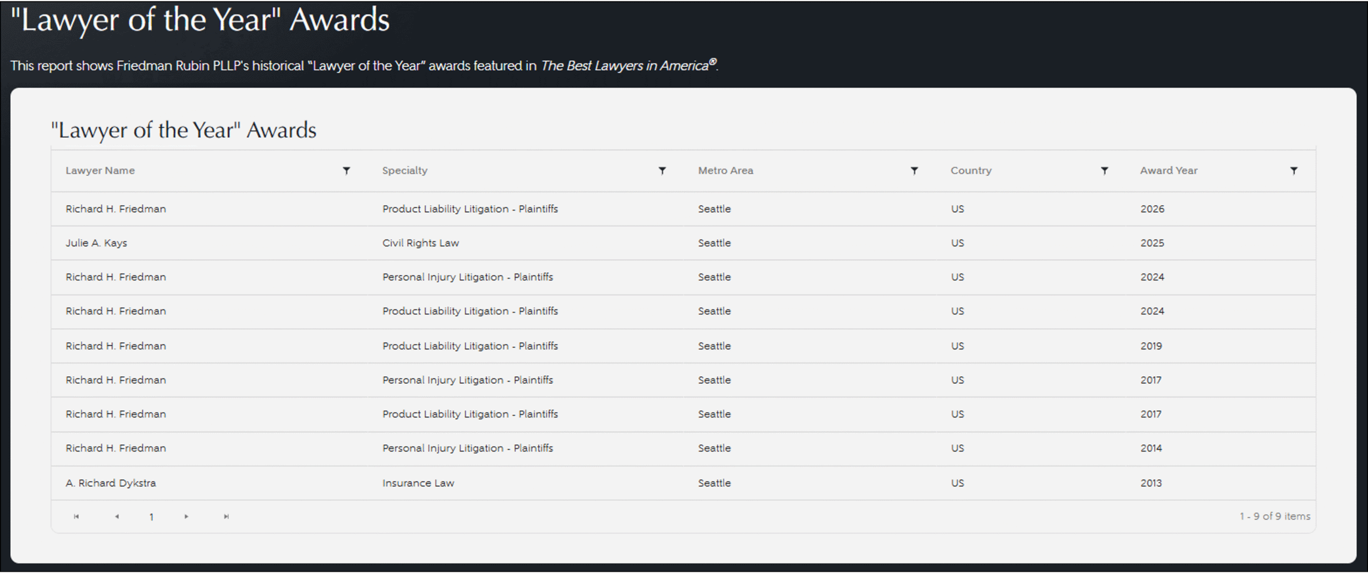Sort by Lawyer Name column header
1368x573 pixels.
tap(100, 171)
